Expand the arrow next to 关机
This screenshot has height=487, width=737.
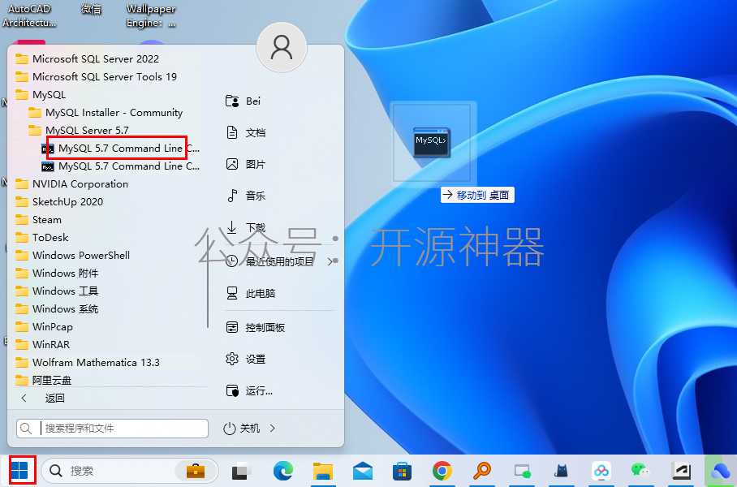pos(273,429)
